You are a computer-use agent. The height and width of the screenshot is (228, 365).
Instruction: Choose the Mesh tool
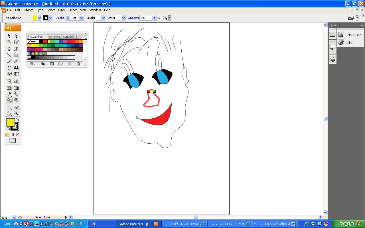click(x=9, y=88)
